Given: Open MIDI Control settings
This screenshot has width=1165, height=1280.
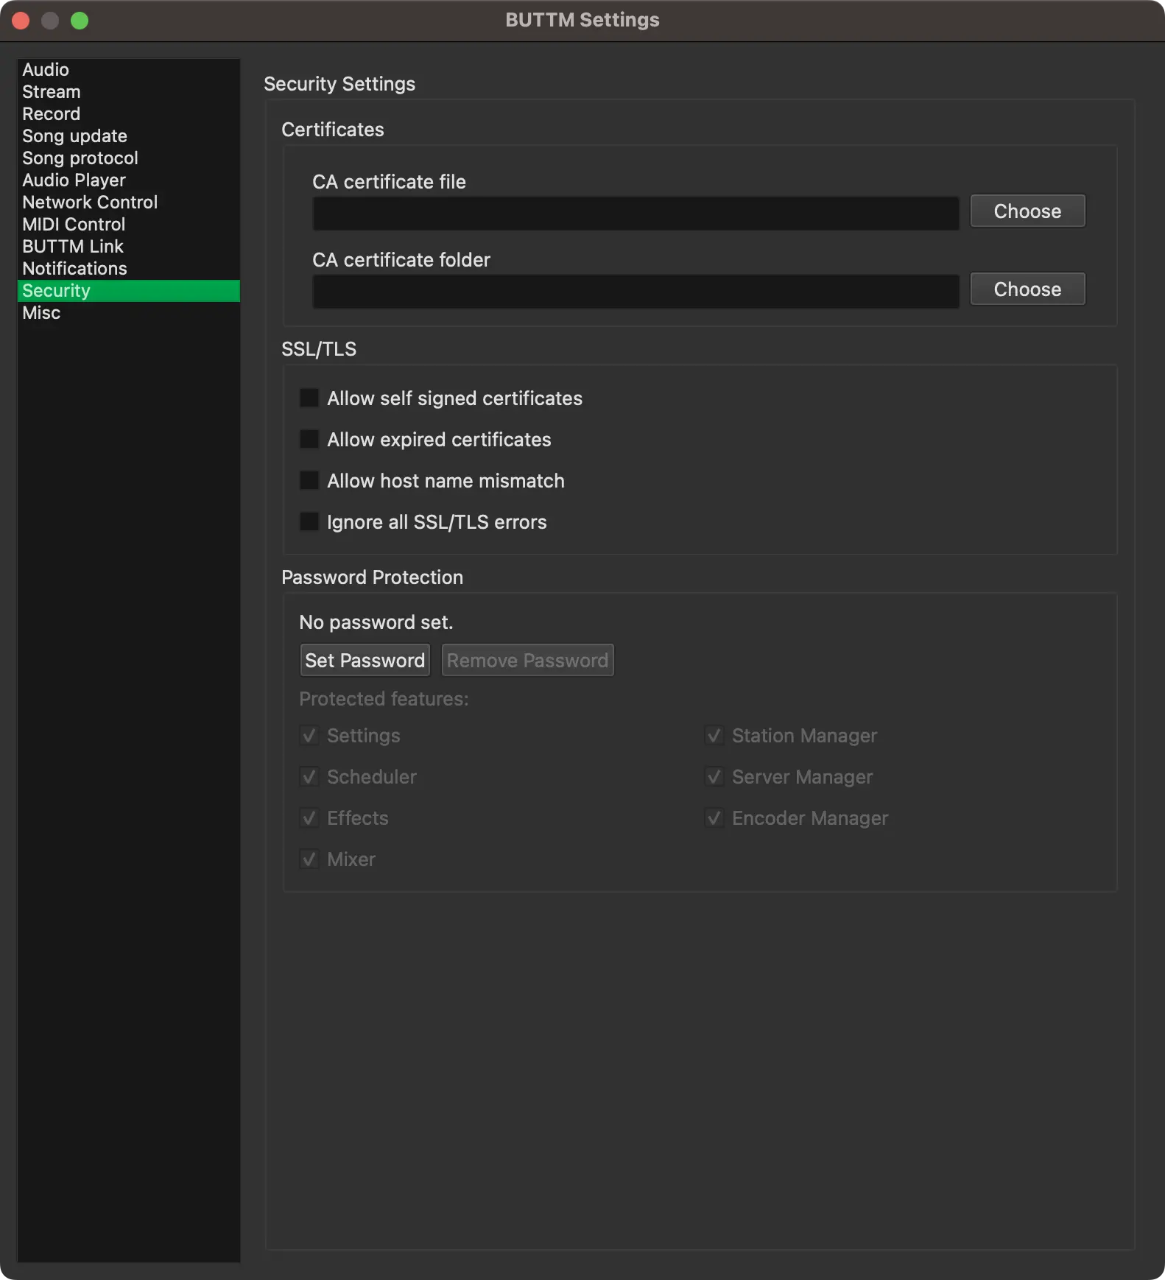Looking at the screenshot, I should pos(128,225).
